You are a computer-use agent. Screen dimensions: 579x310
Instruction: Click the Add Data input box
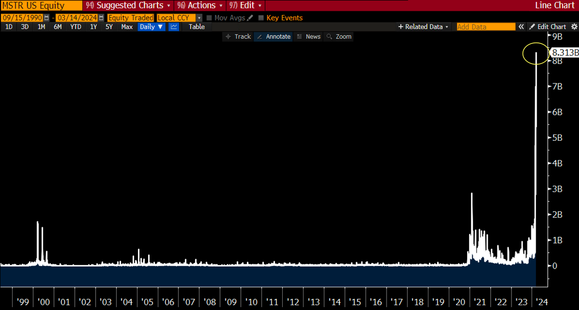[486, 27]
